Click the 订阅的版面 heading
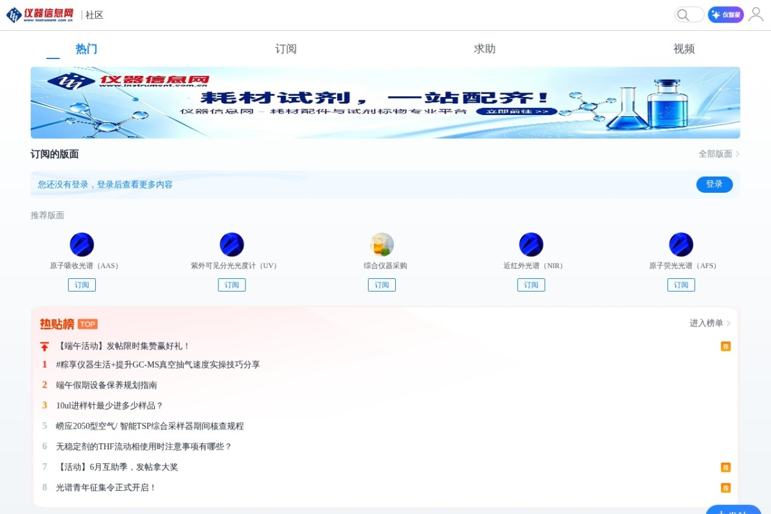The image size is (771, 514). 55,154
